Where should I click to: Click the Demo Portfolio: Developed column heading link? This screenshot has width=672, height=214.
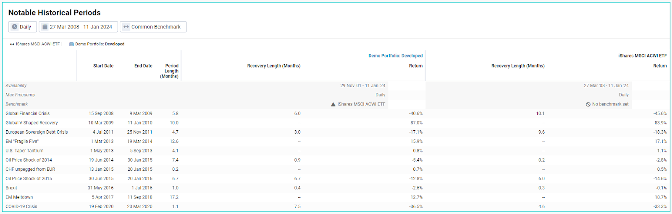click(395, 56)
